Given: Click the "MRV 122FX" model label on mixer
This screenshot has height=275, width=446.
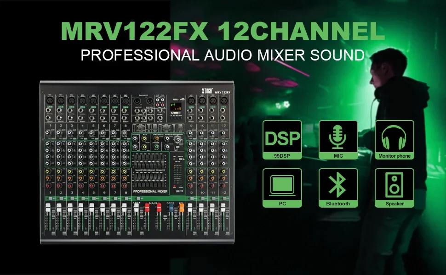Looking at the screenshot, I should [x=223, y=92].
